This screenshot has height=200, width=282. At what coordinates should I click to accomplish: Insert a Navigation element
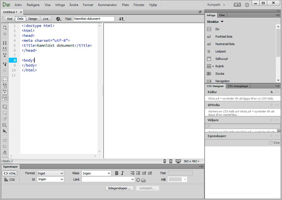pos(222,81)
